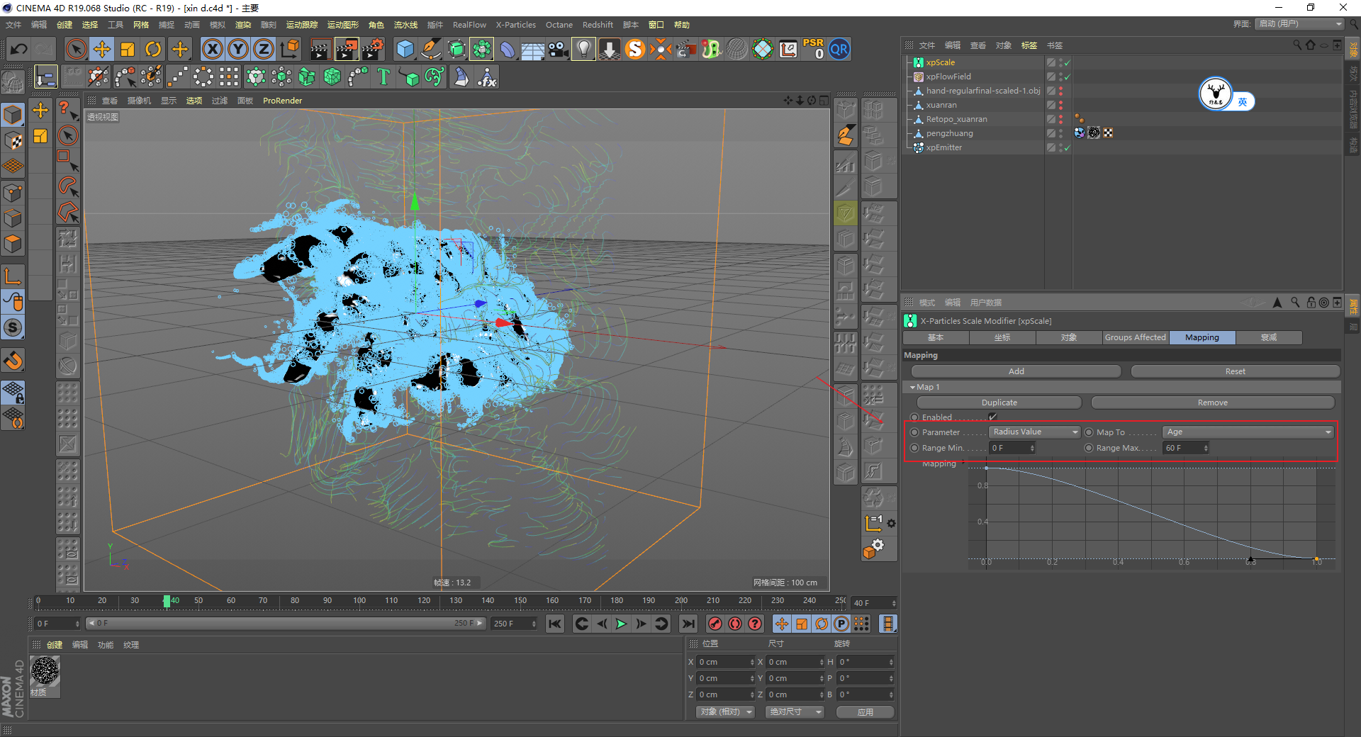Viewport: 1361px width, 737px height.
Task: Go to the start of the timeline
Action: 555,624
